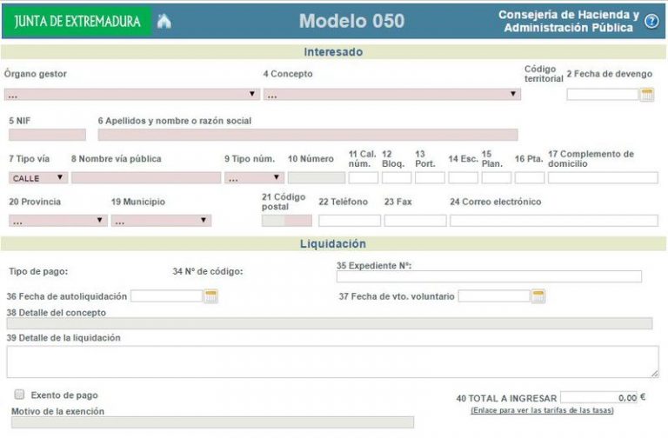Open the 19 Municipio dropdown

pyautogui.click(x=161, y=221)
